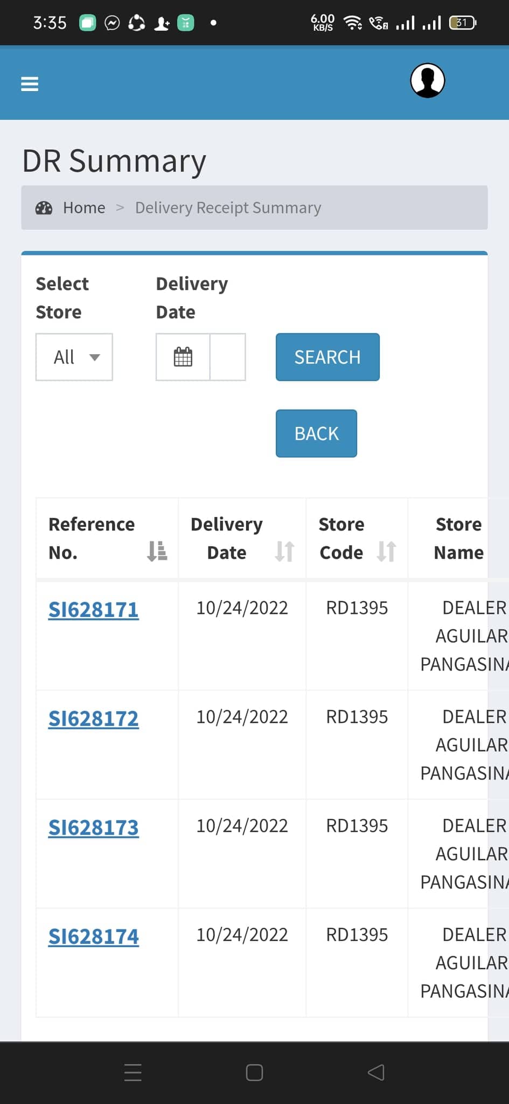509x1104 pixels.
Task: Open the hamburger navigation menu
Action: tap(30, 84)
